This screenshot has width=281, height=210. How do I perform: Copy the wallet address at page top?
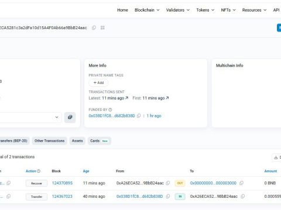click(x=94, y=27)
